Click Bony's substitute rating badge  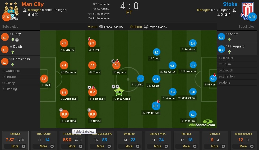click(5, 38)
